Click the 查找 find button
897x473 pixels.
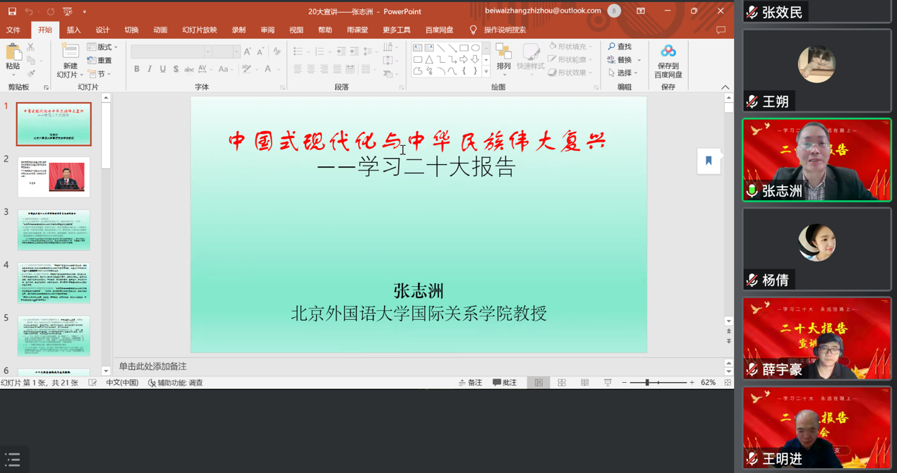coord(620,47)
